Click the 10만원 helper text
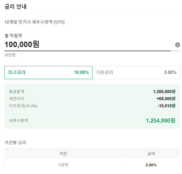 pos(10,55)
